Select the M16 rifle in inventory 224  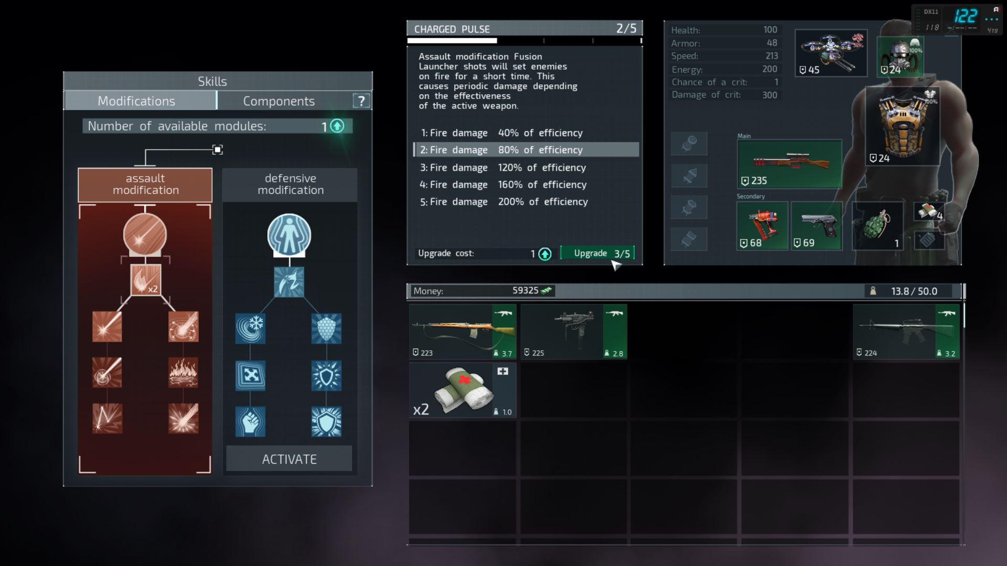(x=906, y=332)
